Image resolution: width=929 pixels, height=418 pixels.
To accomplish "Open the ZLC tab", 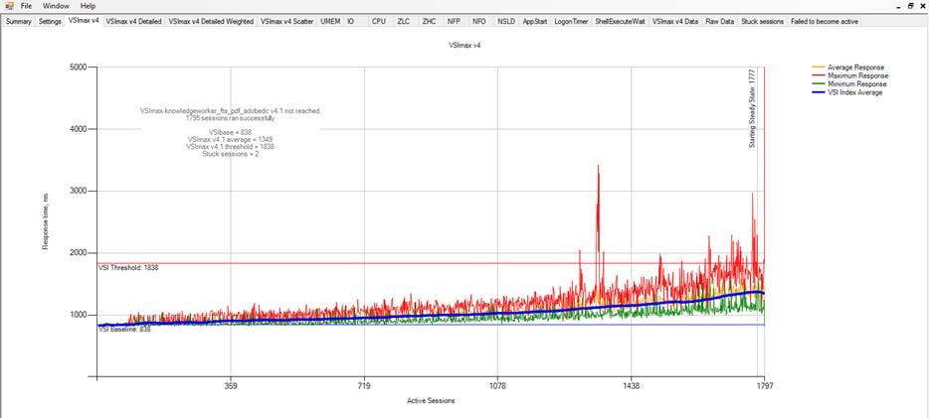I will 404,21.
